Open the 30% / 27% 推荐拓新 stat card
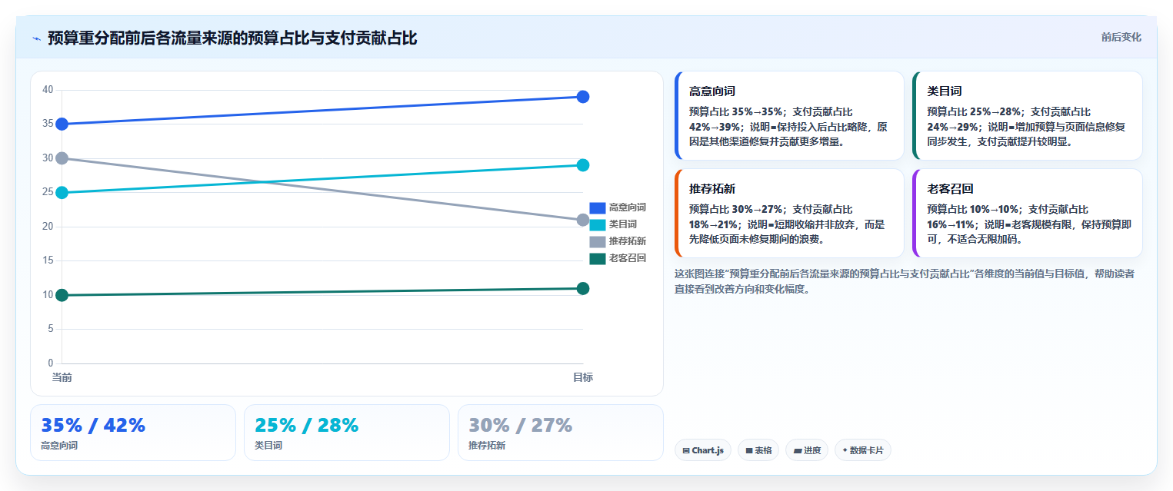Viewport: 1173px width, 491px height. (x=561, y=433)
